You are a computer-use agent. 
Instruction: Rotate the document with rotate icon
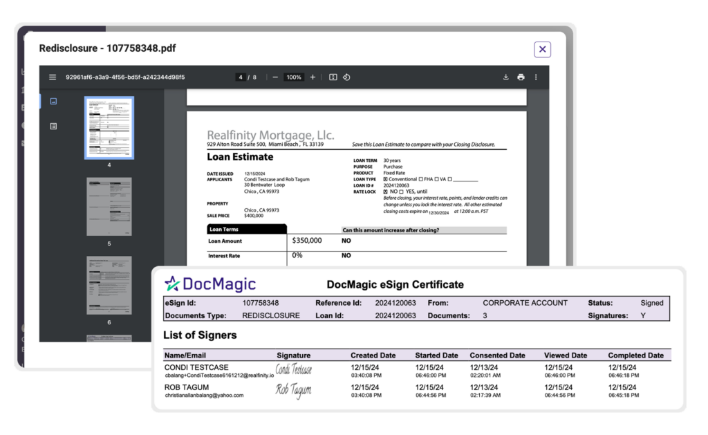point(346,77)
